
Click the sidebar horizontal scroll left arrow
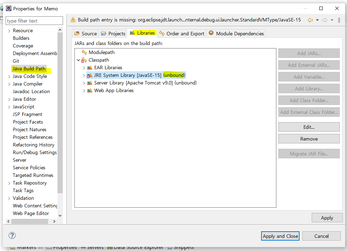[x=8, y=221]
